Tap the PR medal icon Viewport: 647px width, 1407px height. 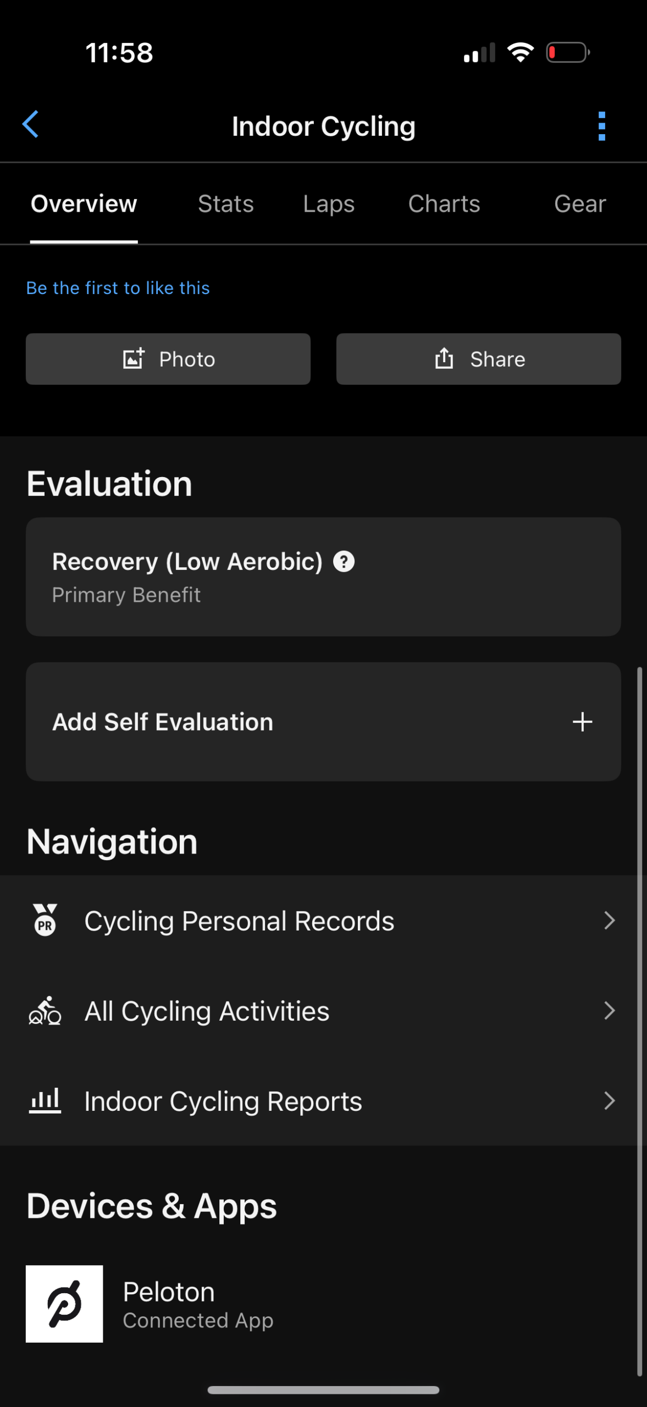click(x=45, y=920)
